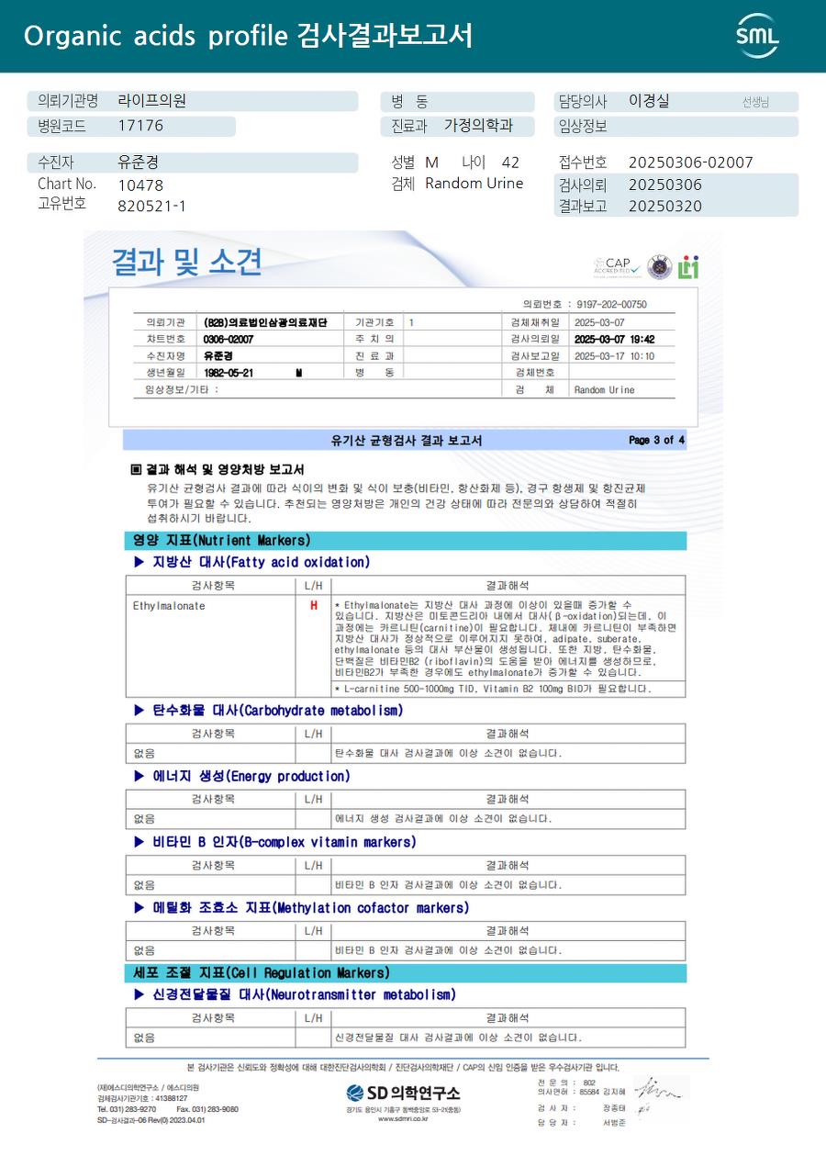
Task: Click the L-carnitine 500-1000mg TID recommendation line
Action: (x=493, y=689)
